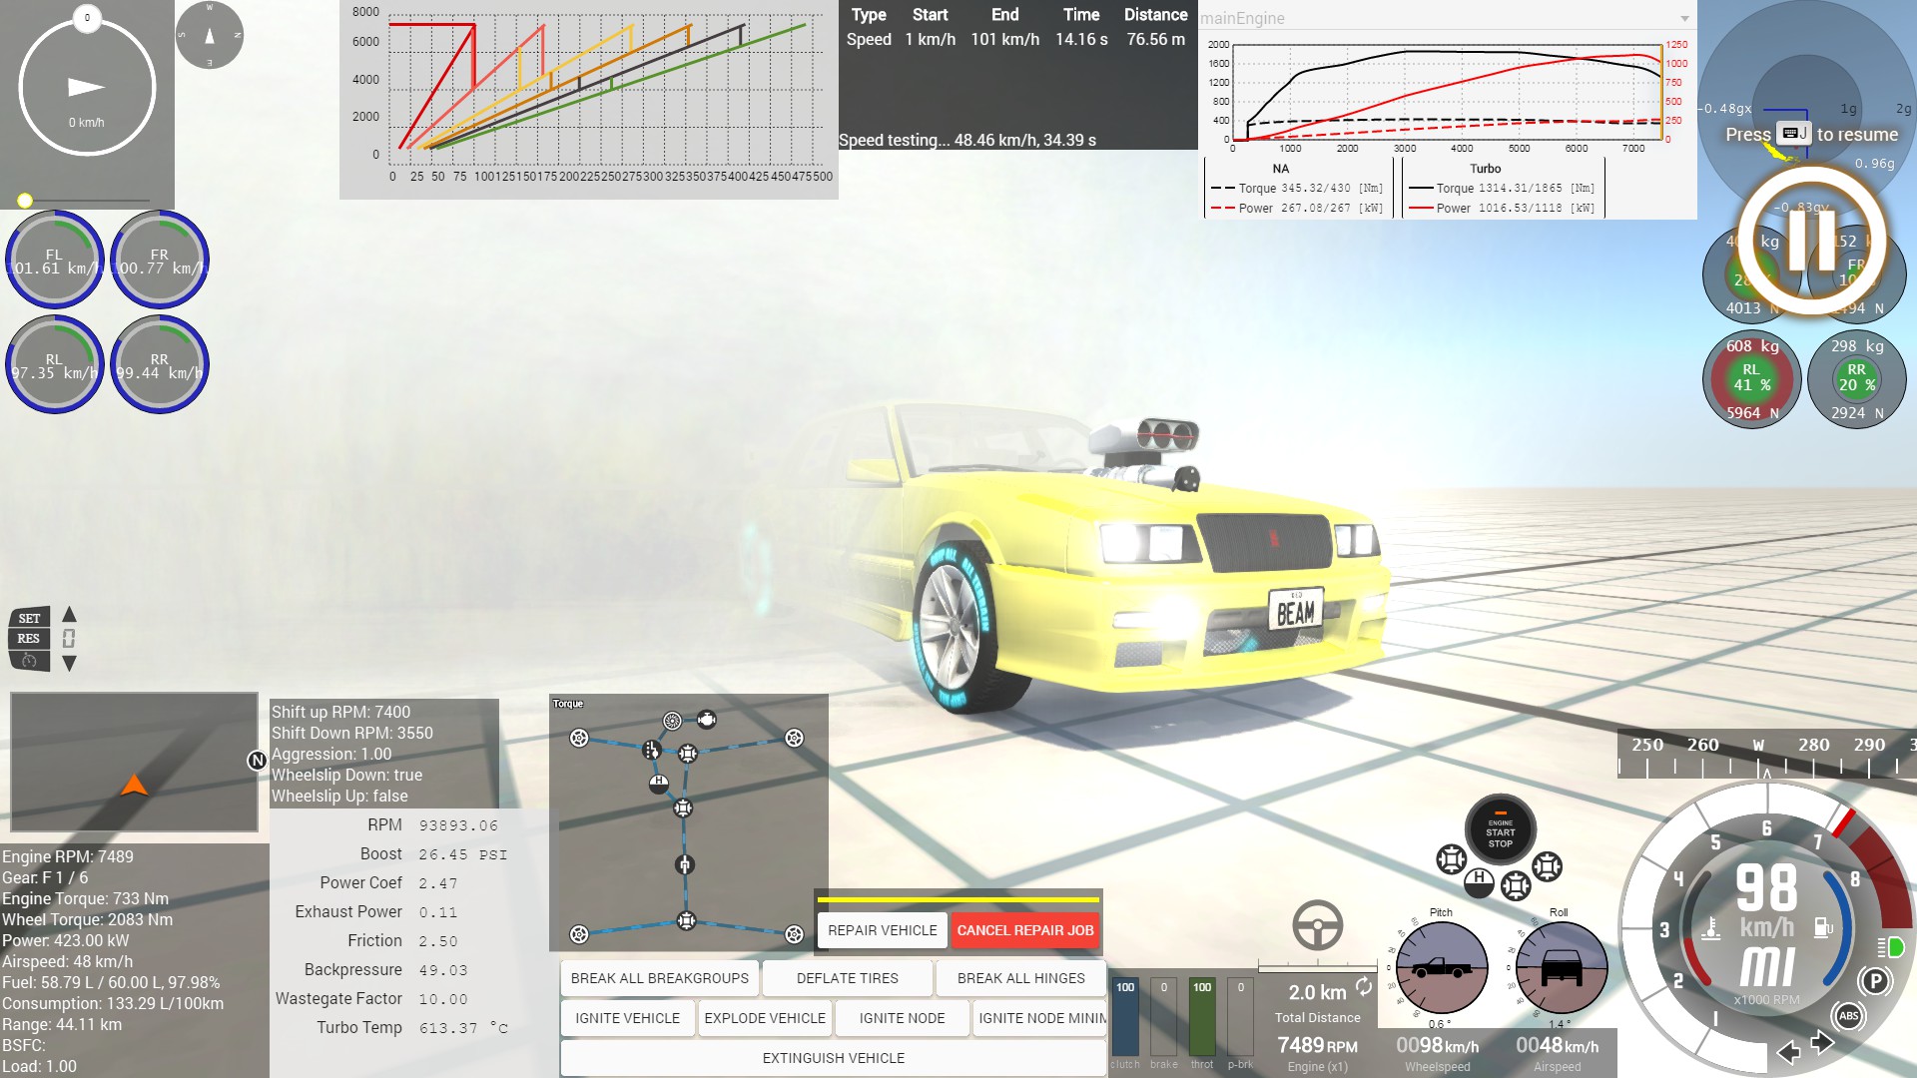Click the Pitch inclinometer gauge
This screenshot has height=1078, width=1917.
pyautogui.click(x=1441, y=968)
